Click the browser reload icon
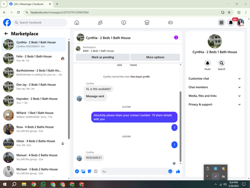250x188 pixels. pos(18,13)
